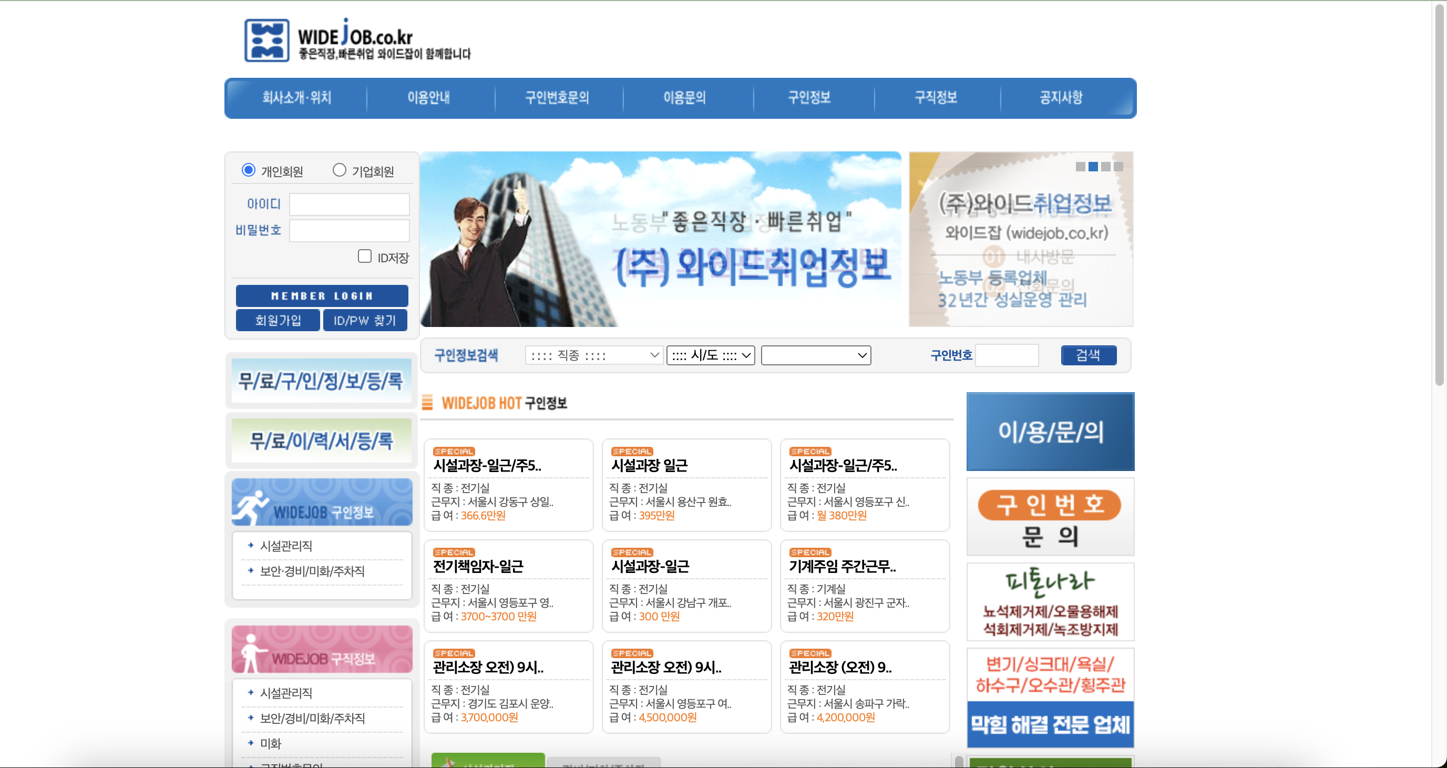Click the WIDEJOB 구인정보 header banner
1447x768 pixels.
pos(321,501)
